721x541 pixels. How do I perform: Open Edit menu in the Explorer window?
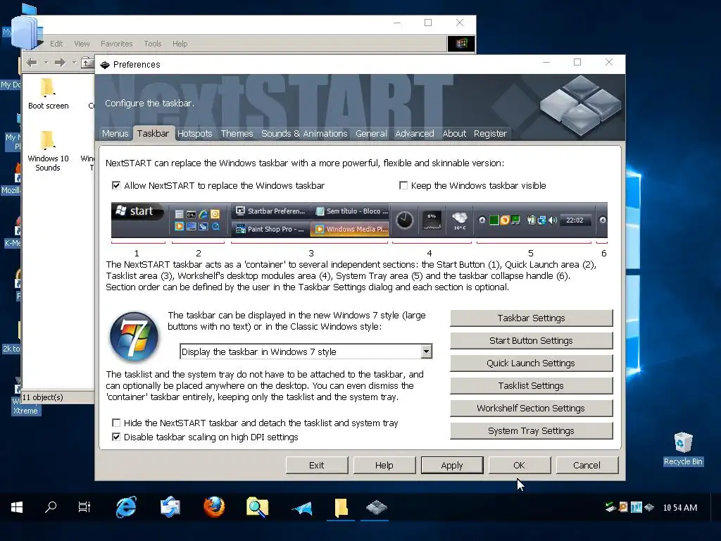coord(56,44)
